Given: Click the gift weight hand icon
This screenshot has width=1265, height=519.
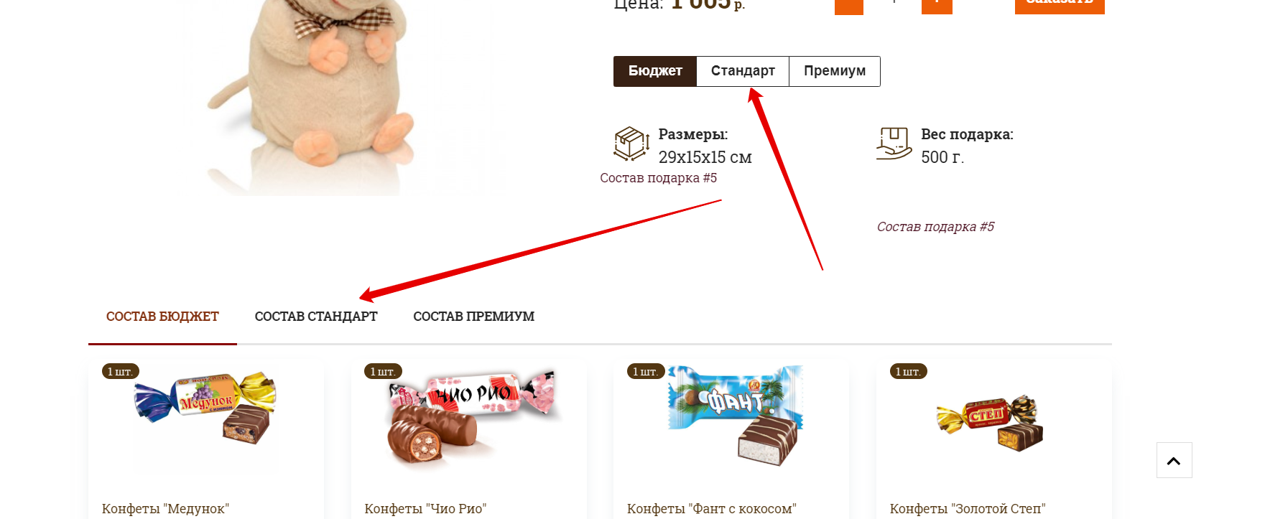Looking at the screenshot, I should [894, 144].
